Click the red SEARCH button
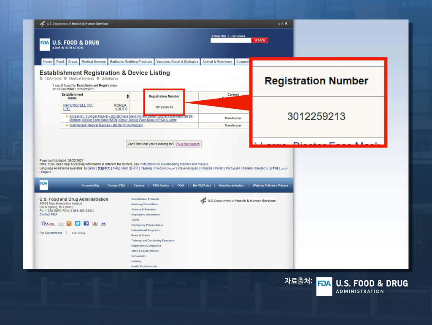 click(x=259, y=40)
